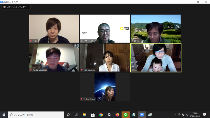Select Keiko's highlighted video tile
Viewport: 210px width, 118px height.
[x=156, y=58]
